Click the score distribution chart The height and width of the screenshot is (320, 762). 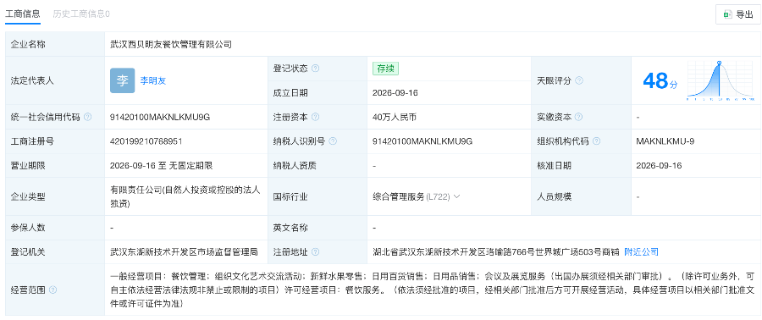[x=721, y=81]
